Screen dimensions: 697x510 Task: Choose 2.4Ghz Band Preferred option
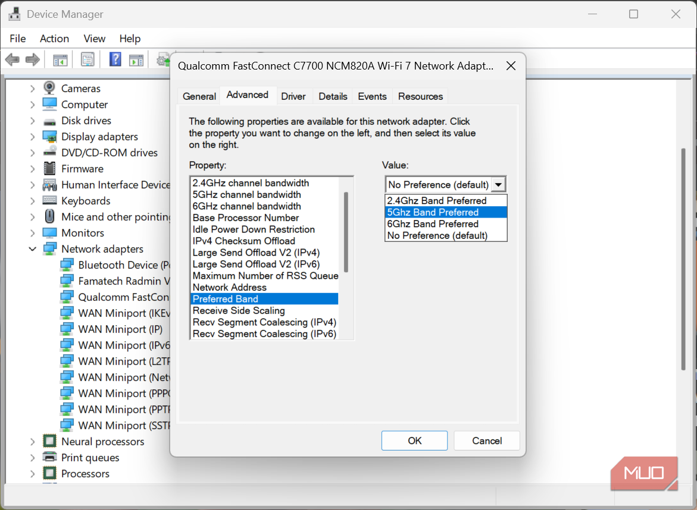[x=446, y=201]
